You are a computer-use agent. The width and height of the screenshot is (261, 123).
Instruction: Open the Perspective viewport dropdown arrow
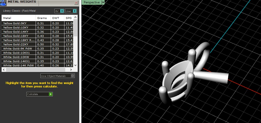tap(103, 2)
